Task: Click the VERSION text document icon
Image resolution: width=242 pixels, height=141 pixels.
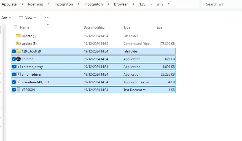Action: [18, 90]
